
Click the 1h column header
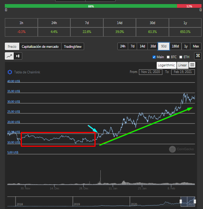click(x=21, y=23)
